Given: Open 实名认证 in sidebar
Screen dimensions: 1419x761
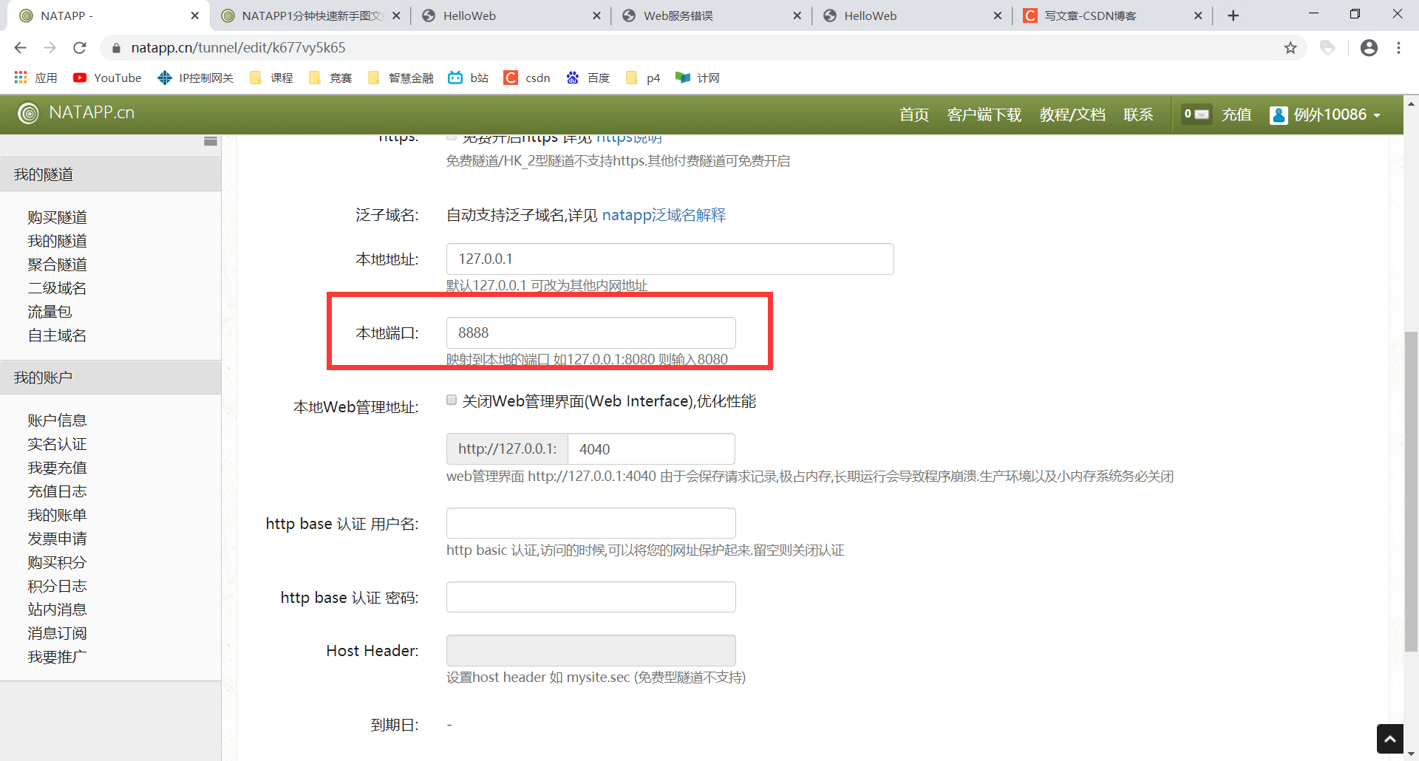Looking at the screenshot, I should pos(57,444).
